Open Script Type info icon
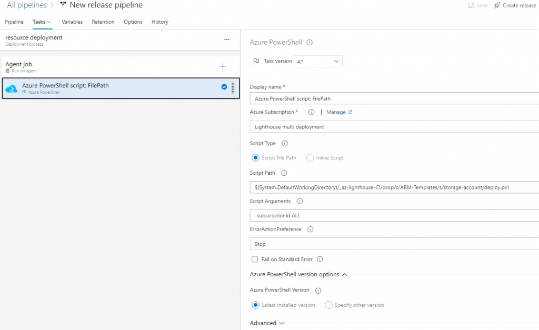 pos(285,143)
